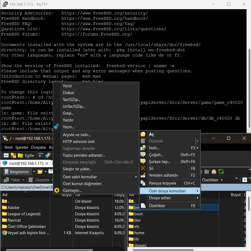Click the Özelleştir gear icon

(57, 190)
